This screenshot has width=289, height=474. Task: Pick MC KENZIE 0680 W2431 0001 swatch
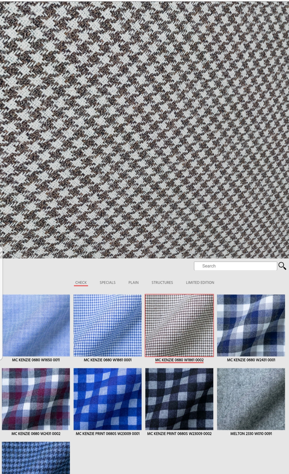(251, 325)
